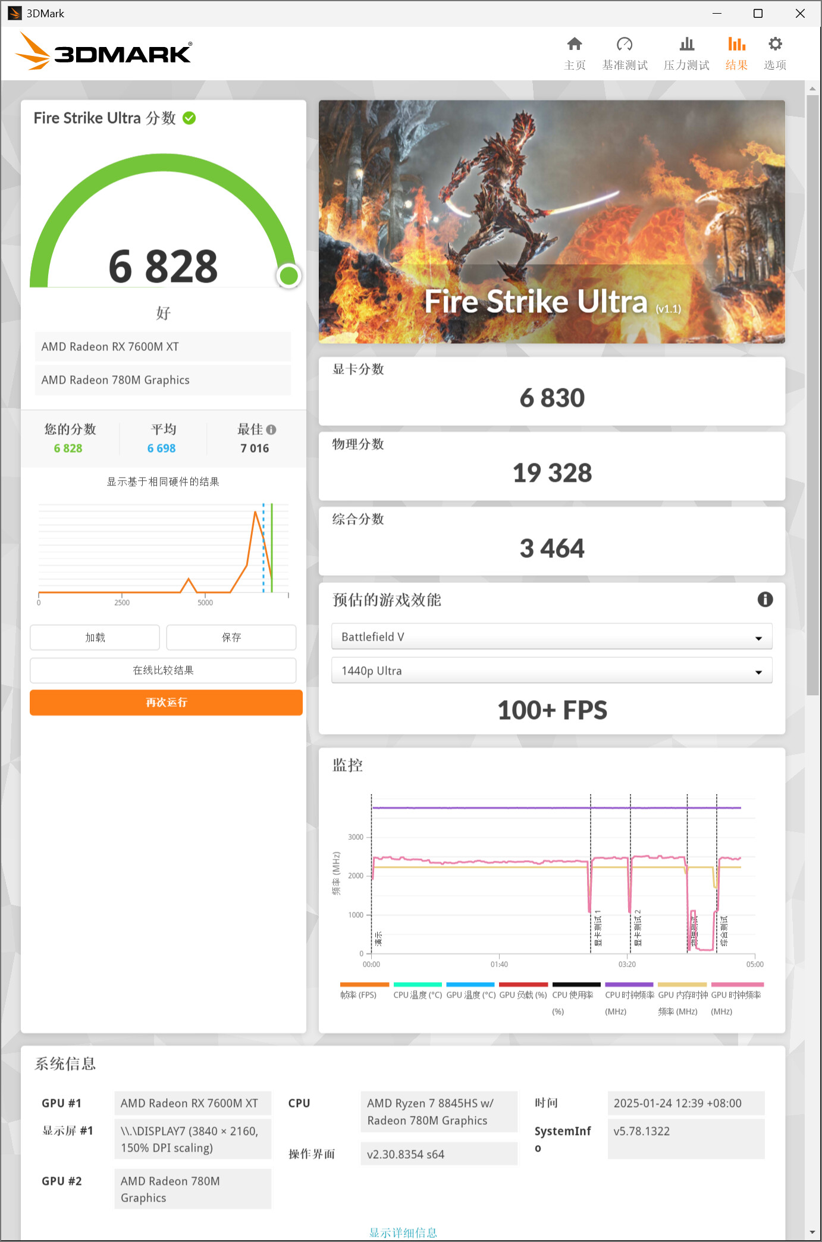
Task: Expand the 1440p Ultra resolution dropdown
Action: [x=551, y=671]
